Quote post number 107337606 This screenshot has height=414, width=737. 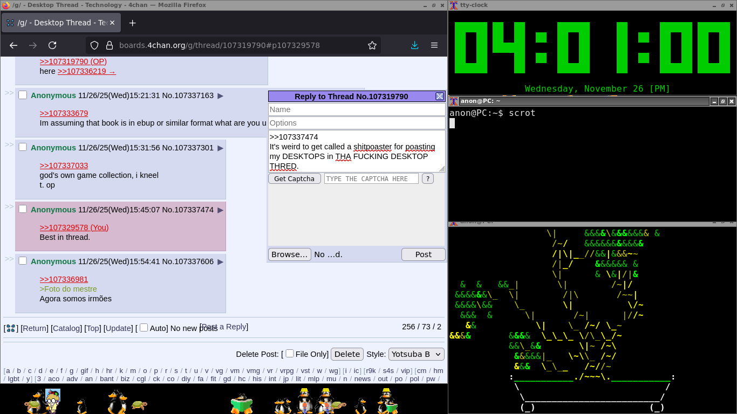point(194,261)
